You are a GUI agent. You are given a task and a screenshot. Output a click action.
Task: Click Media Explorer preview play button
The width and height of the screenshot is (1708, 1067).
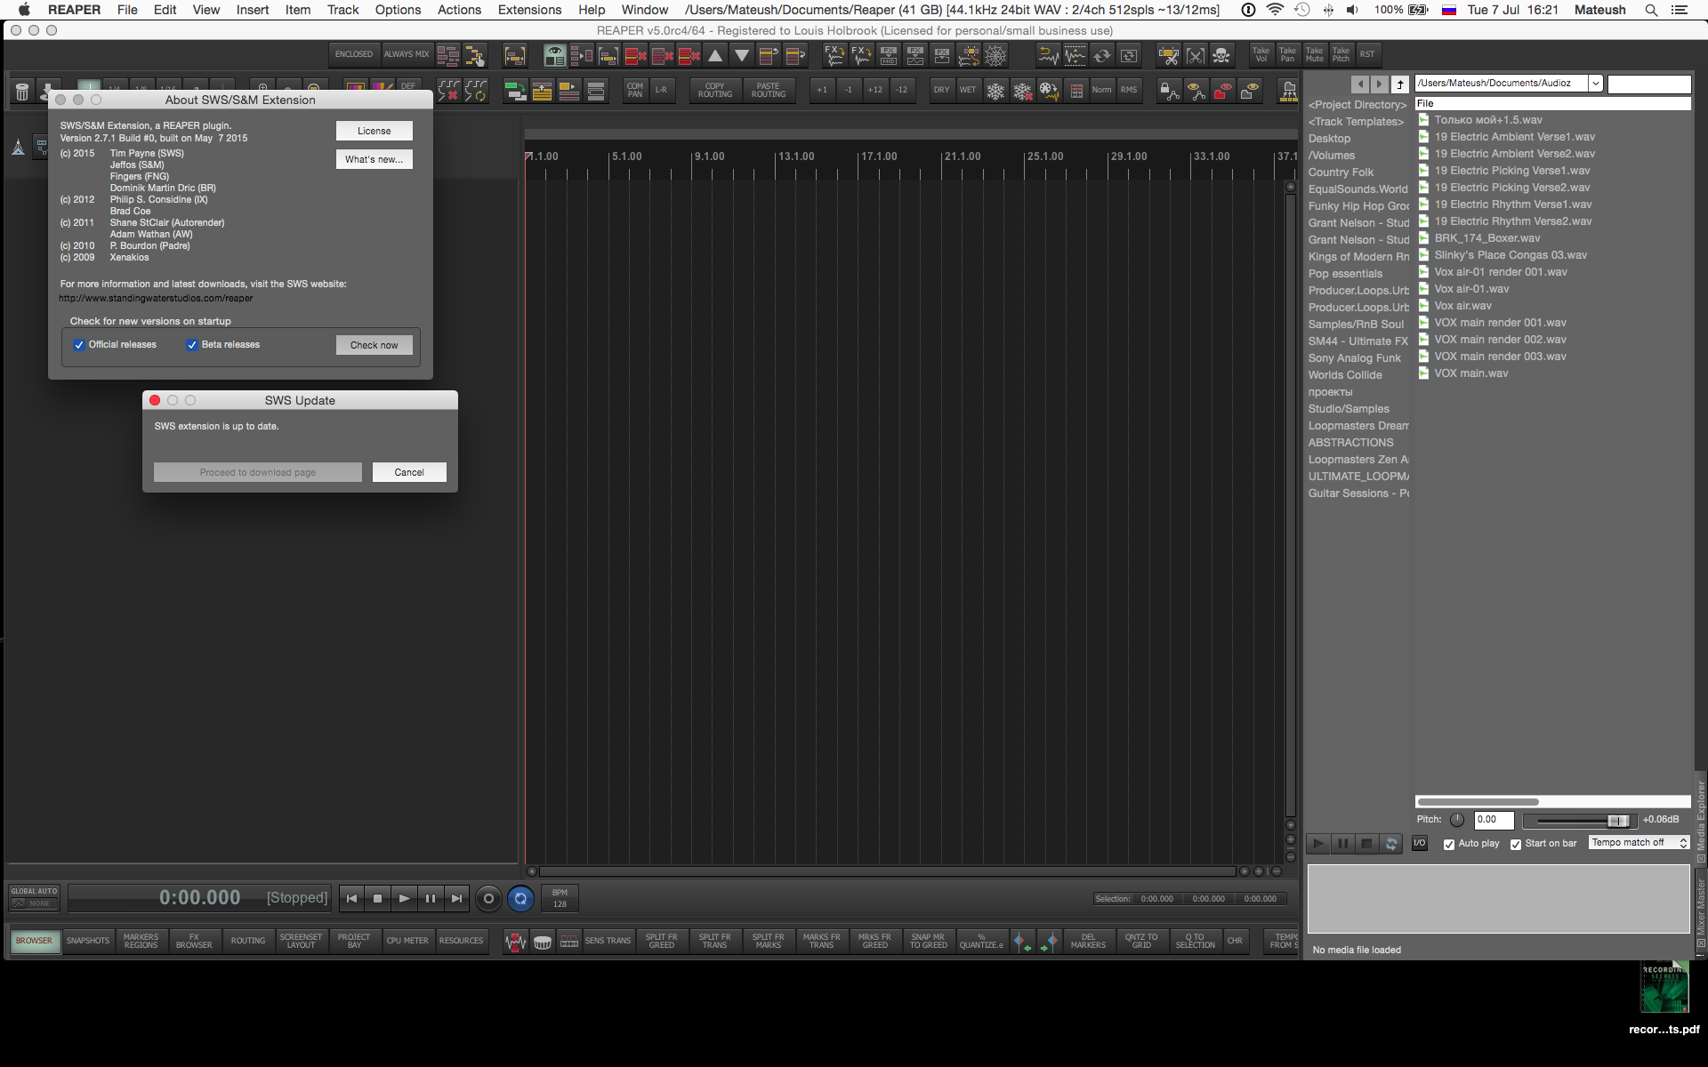tap(1318, 843)
